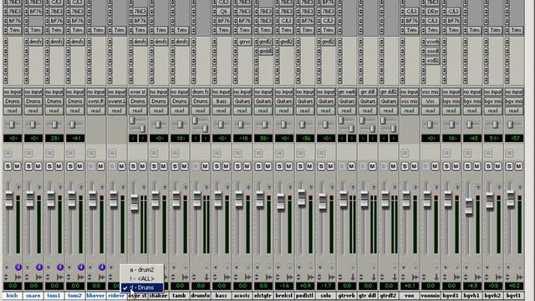This screenshot has height=301, width=535.
Task: Click the volume fader on pedlstl track
Action: pos(301,199)
